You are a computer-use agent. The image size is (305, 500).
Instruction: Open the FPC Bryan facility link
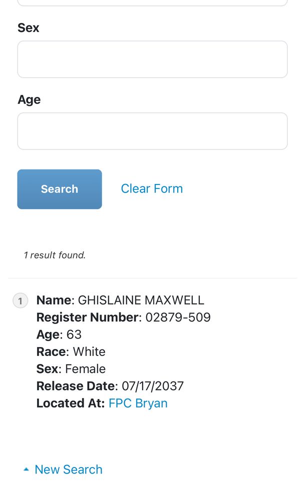pyautogui.click(x=138, y=403)
